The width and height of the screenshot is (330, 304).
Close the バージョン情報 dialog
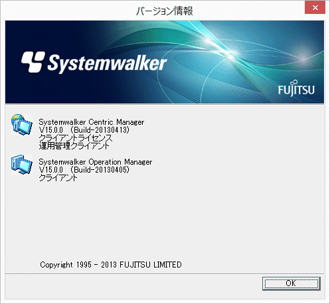(315, 8)
